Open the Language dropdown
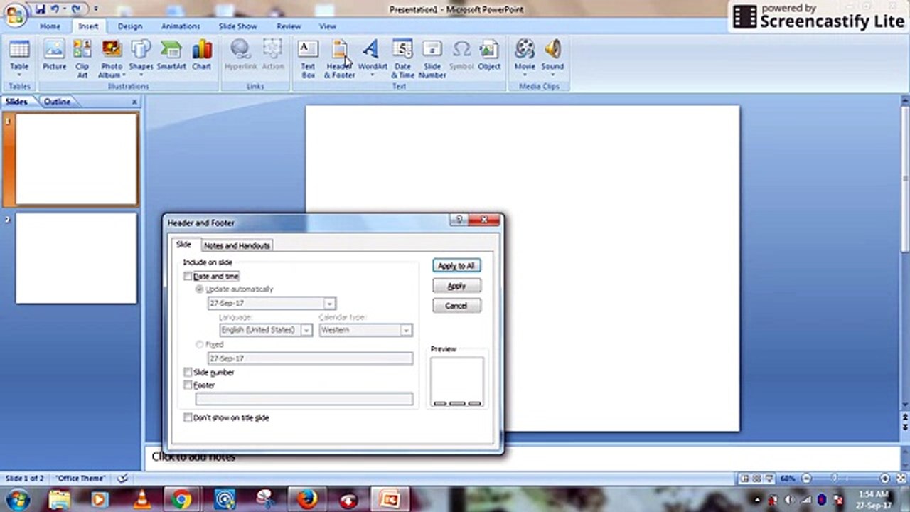Image resolution: width=910 pixels, height=512 pixels. click(x=306, y=330)
